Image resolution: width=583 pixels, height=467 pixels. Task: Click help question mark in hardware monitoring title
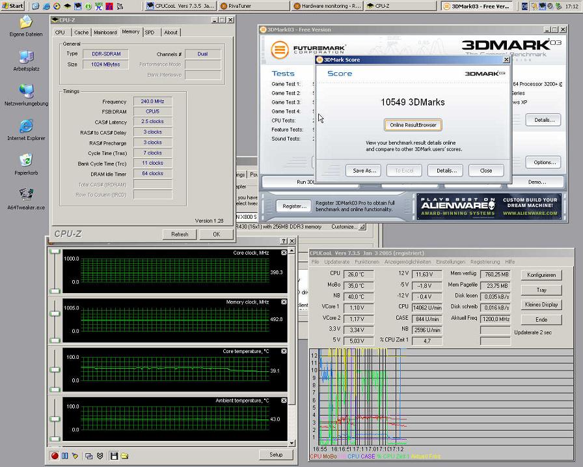point(284,241)
